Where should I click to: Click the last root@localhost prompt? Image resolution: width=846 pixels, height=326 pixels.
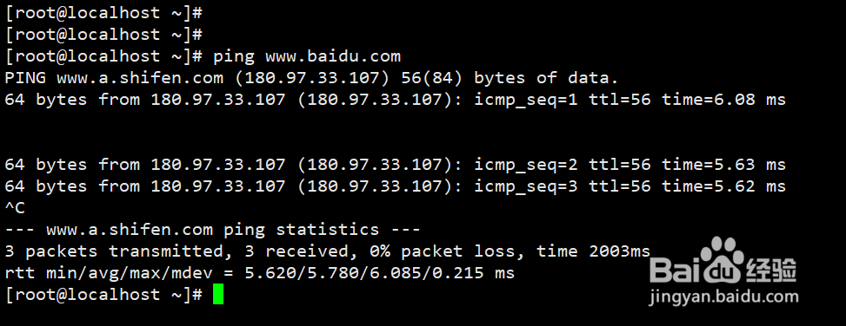coord(103,295)
